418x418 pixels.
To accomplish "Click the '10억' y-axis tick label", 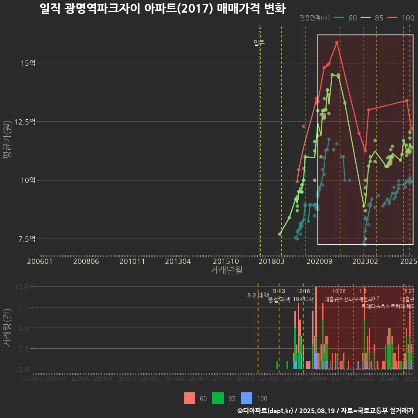I will [28, 180].
